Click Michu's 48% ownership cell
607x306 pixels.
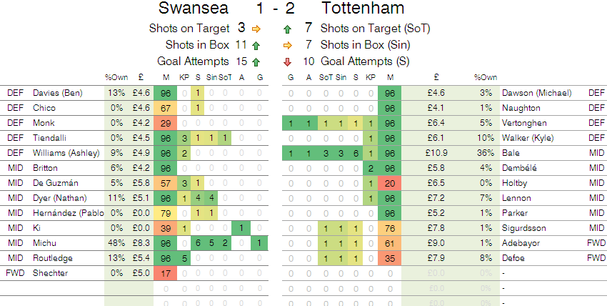115,243
